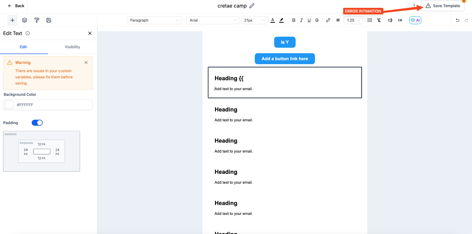Screen dimensions: 472x234
Task: Go Back to the previous page
Action: point(16,6)
